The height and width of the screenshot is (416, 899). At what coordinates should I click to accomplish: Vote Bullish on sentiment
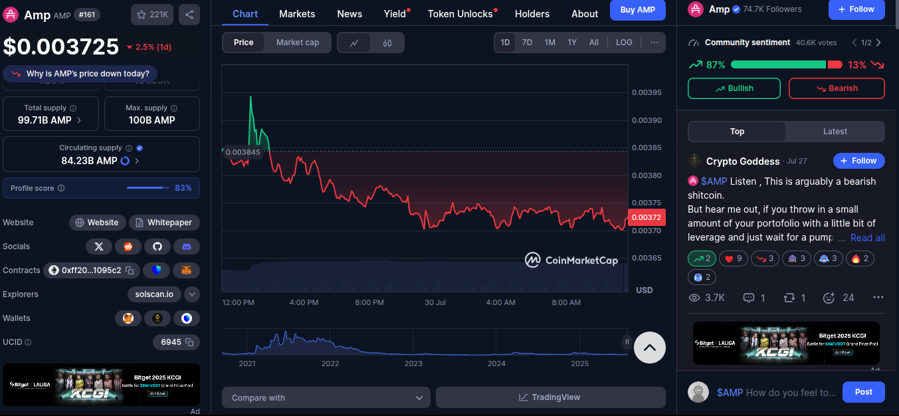click(734, 88)
